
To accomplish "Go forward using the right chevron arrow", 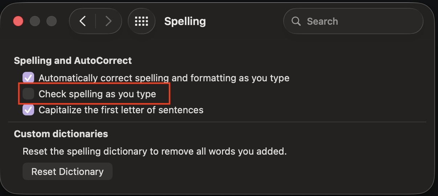I will [108, 21].
